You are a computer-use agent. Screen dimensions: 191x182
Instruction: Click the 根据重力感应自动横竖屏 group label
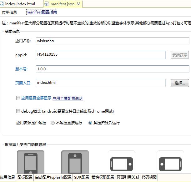tap(25, 145)
